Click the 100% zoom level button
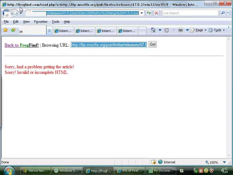Screen dimensions: 233x175 click(x=212, y=162)
